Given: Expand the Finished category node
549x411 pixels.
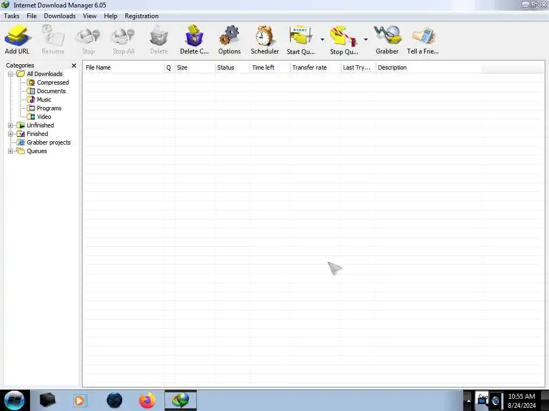Looking at the screenshot, I should [11, 134].
